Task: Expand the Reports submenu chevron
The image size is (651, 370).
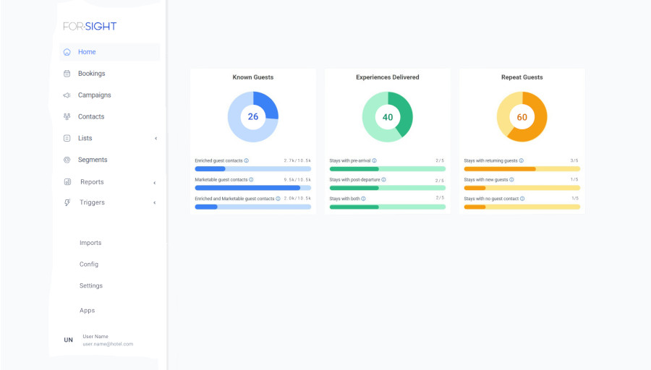Action: [x=155, y=183]
